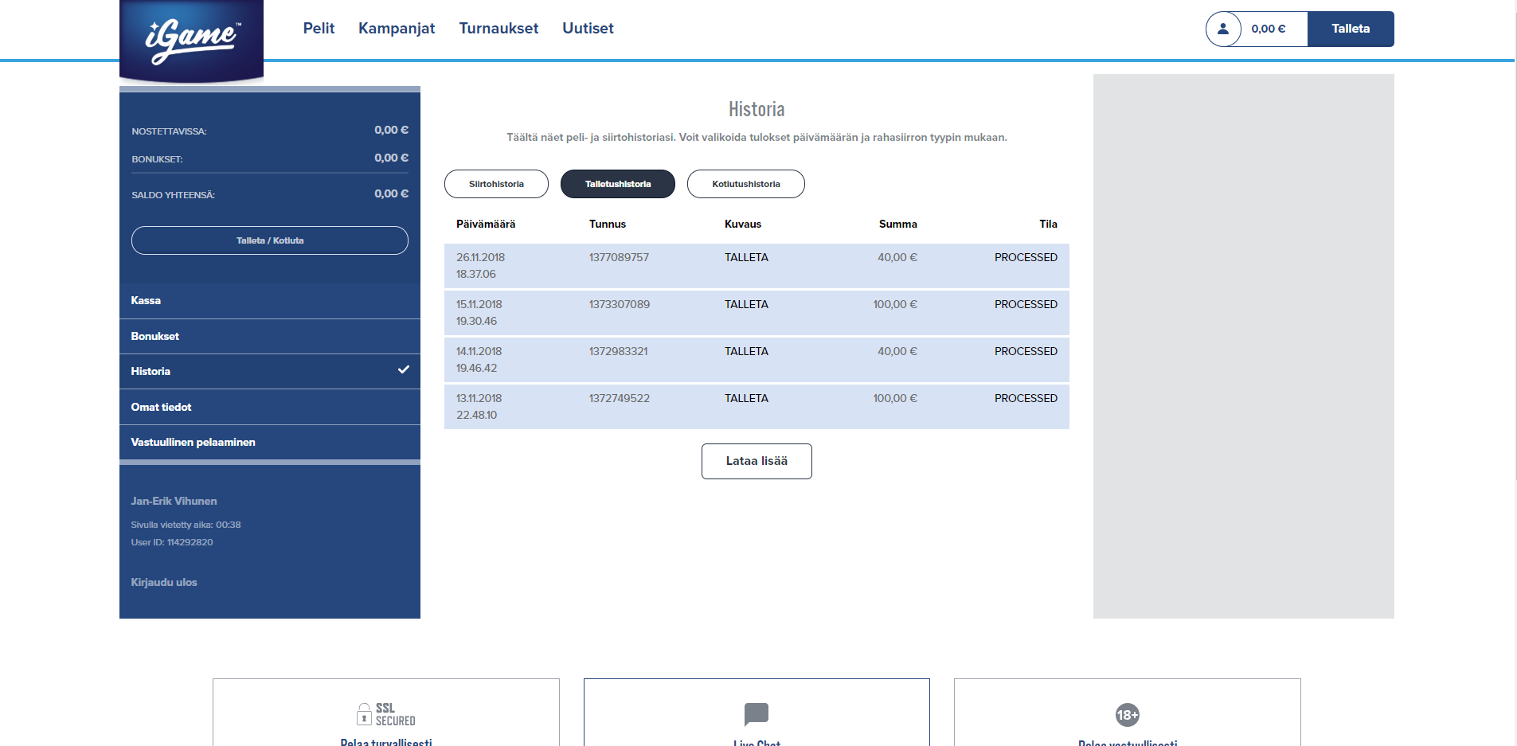Image resolution: width=1517 pixels, height=746 pixels.
Task: Click the Tila column header
Action: coord(1048,224)
